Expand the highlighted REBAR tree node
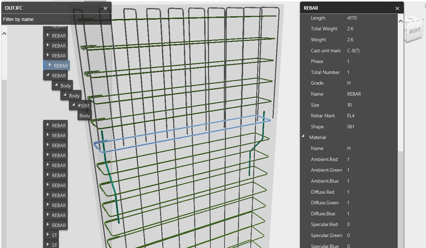Image resolution: width=426 pixels, height=248 pixels. tap(50, 65)
